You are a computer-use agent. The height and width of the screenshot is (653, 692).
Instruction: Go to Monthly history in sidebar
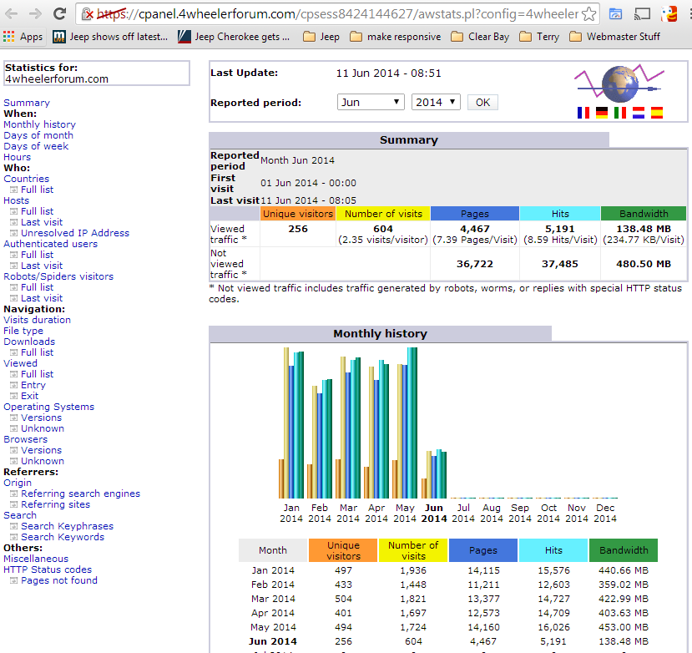(40, 124)
